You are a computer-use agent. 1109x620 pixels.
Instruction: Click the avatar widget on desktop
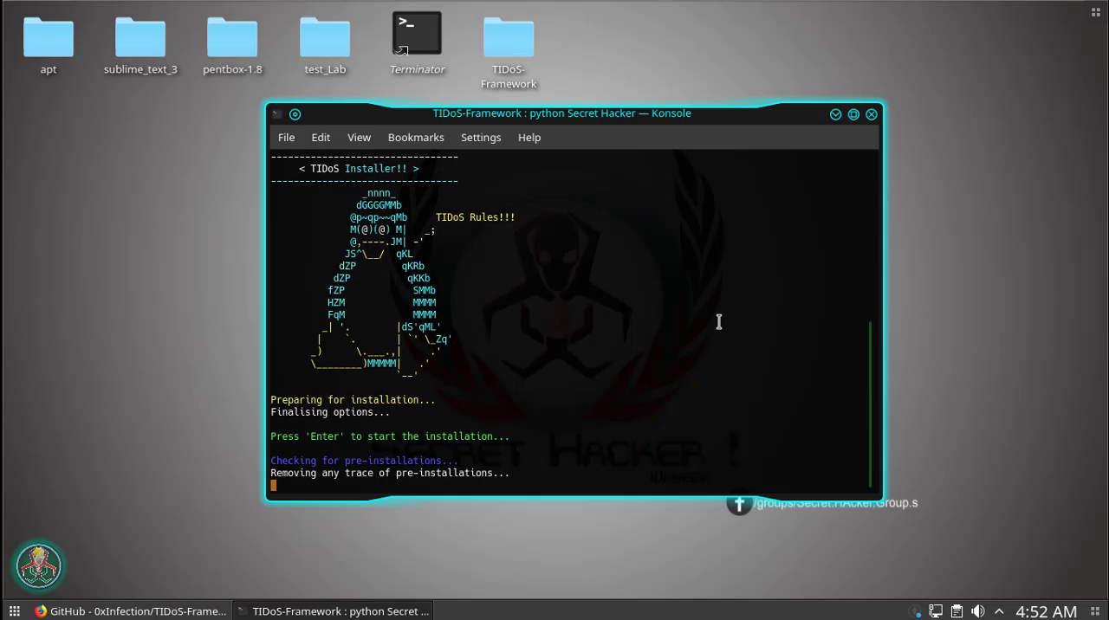[x=38, y=565]
